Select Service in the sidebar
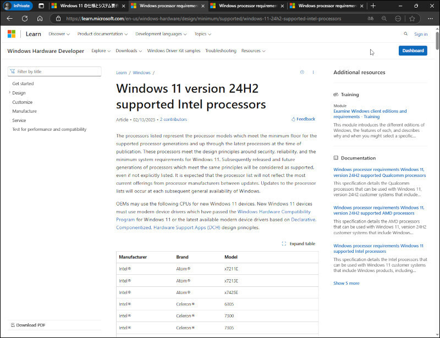The height and width of the screenshot is (338, 440). [19, 120]
